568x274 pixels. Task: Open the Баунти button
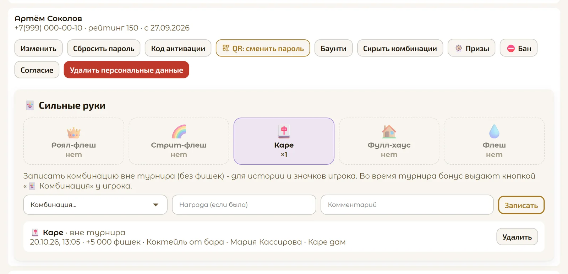pos(333,48)
